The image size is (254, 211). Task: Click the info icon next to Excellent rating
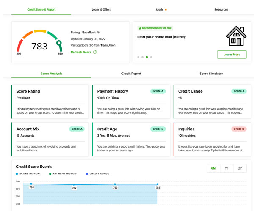click(99, 32)
